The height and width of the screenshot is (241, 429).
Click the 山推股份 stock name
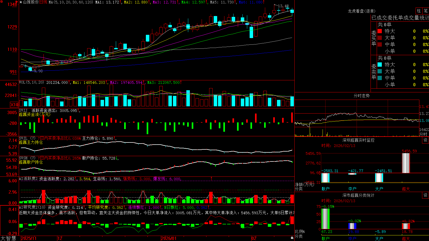[31, 2]
